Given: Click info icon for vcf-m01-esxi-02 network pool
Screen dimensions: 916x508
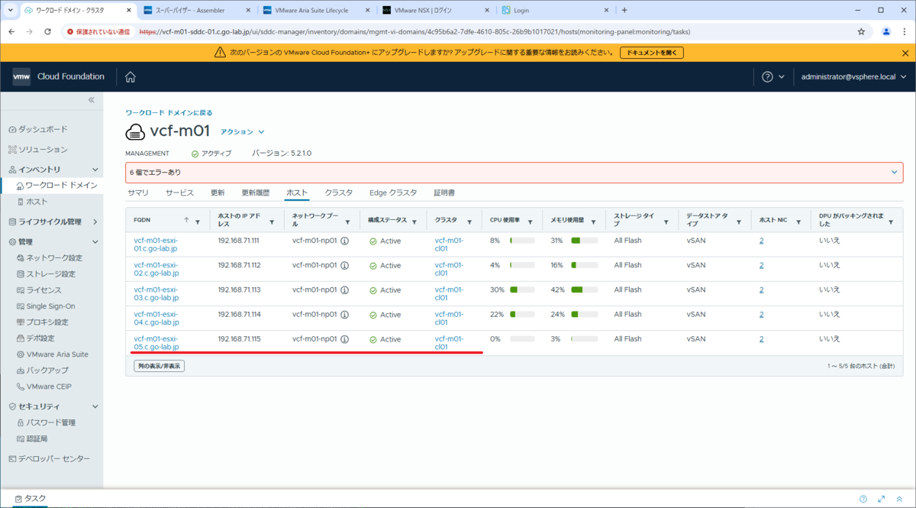Looking at the screenshot, I should pyautogui.click(x=344, y=265).
